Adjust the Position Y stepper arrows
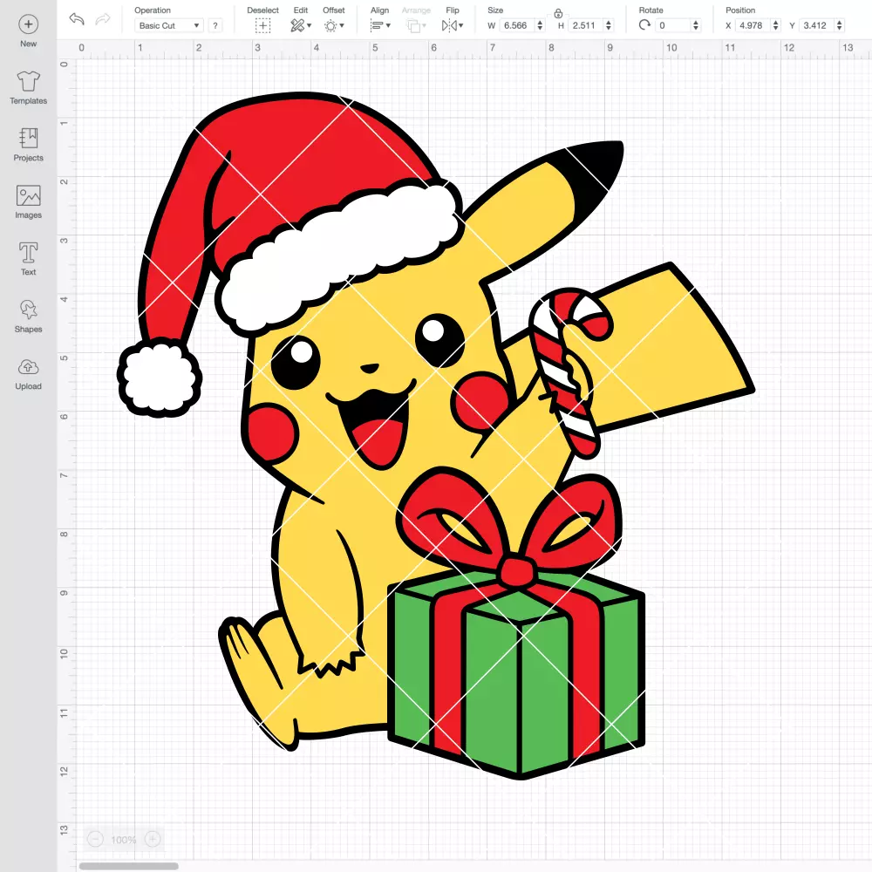The height and width of the screenshot is (872, 872). click(x=840, y=25)
